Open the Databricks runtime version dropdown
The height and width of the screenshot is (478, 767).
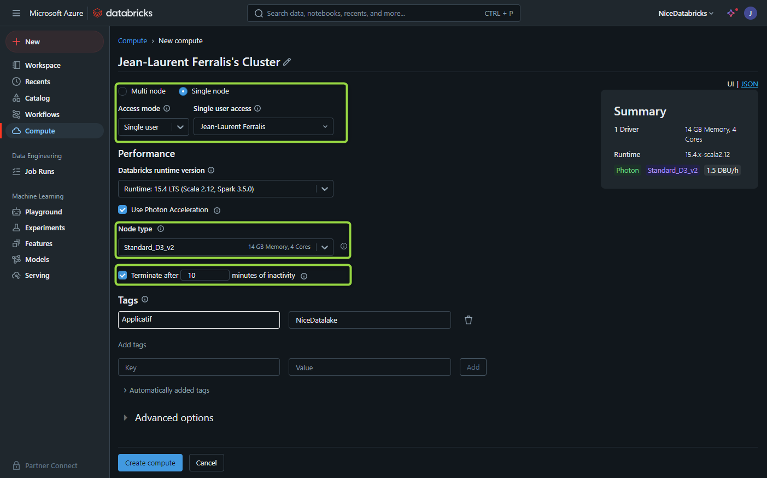226,189
